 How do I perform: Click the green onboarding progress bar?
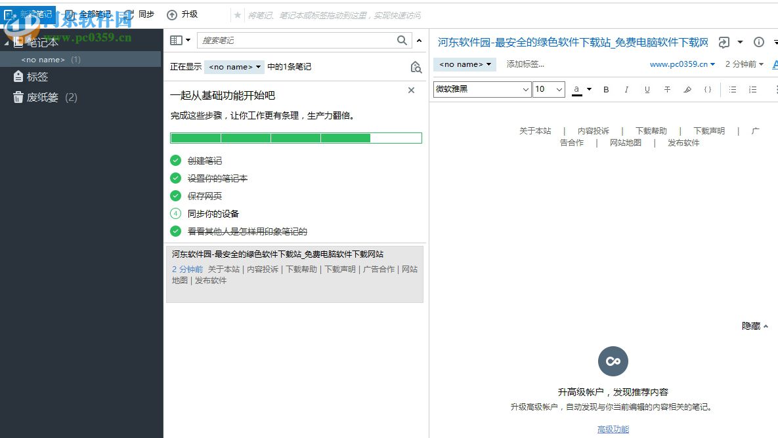pyautogui.click(x=295, y=138)
